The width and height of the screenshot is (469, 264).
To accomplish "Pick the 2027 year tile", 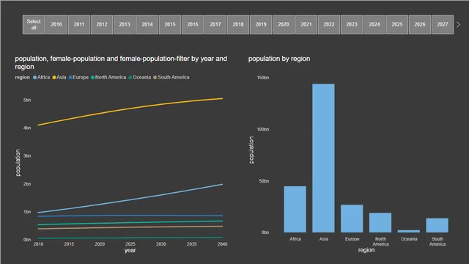I will click(x=443, y=24).
